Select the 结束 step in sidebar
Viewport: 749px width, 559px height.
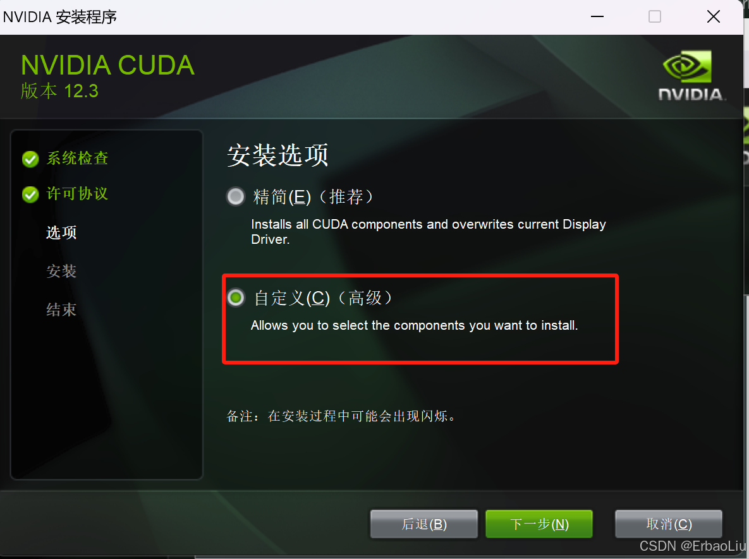pos(61,310)
